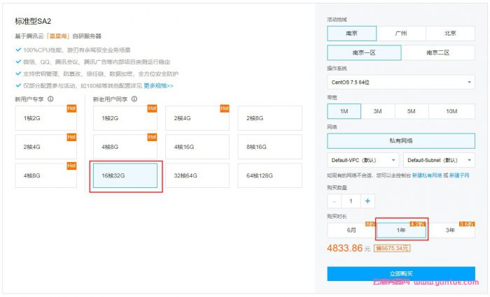490x297 pixels.
Task: Select the 3年 purchase duration
Action: pos(451,229)
